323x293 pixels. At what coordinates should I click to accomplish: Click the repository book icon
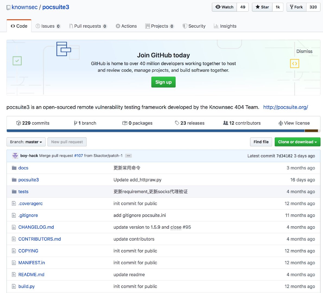point(8,8)
